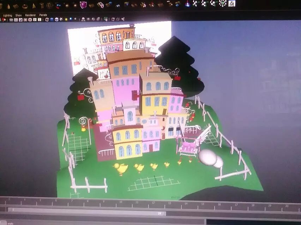Click the magenta cube shelf icon
The image size is (301, 225).
(x=83, y=5)
